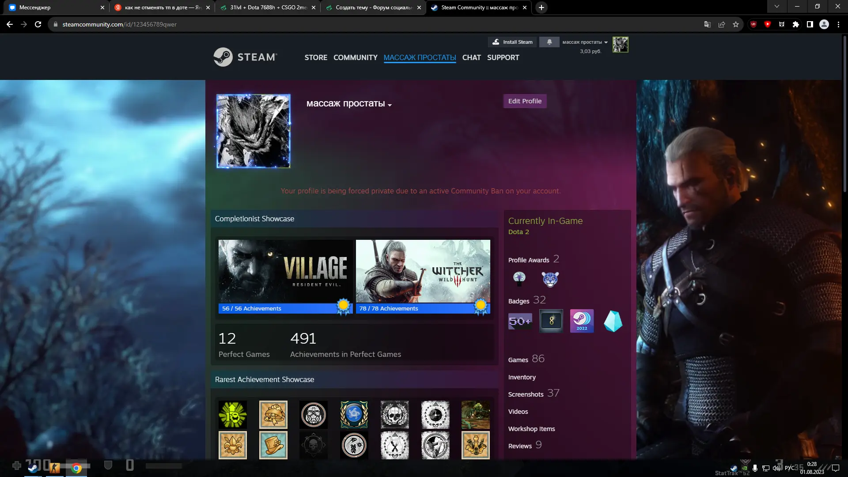The height and width of the screenshot is (477, 848).
Task: Open Chrome three-dot menu
Action: pos(838,24)
